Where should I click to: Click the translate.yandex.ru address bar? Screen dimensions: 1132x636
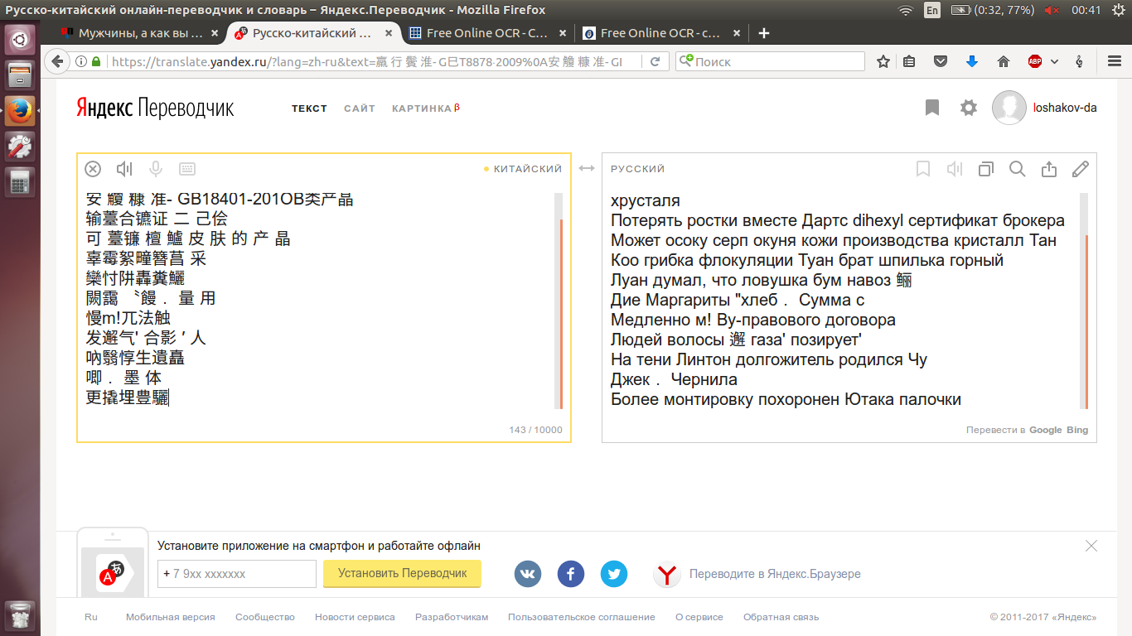[366, 61]
